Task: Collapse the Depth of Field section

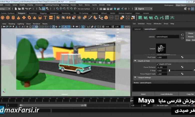Action: point(135,61)
